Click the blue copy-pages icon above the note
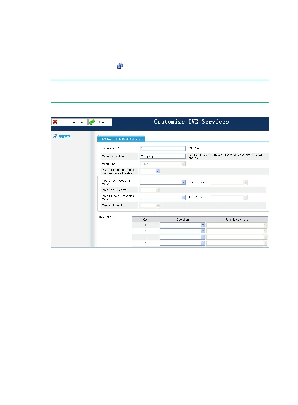This screenshot has width=298, height=405. [120, 66]
